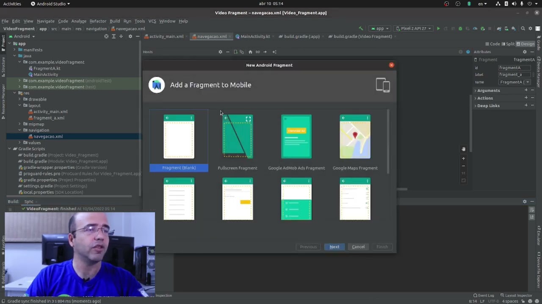Open the app run configuration dropdown
This screenshot has width=542, height=304.
click(x=380, y=29)
